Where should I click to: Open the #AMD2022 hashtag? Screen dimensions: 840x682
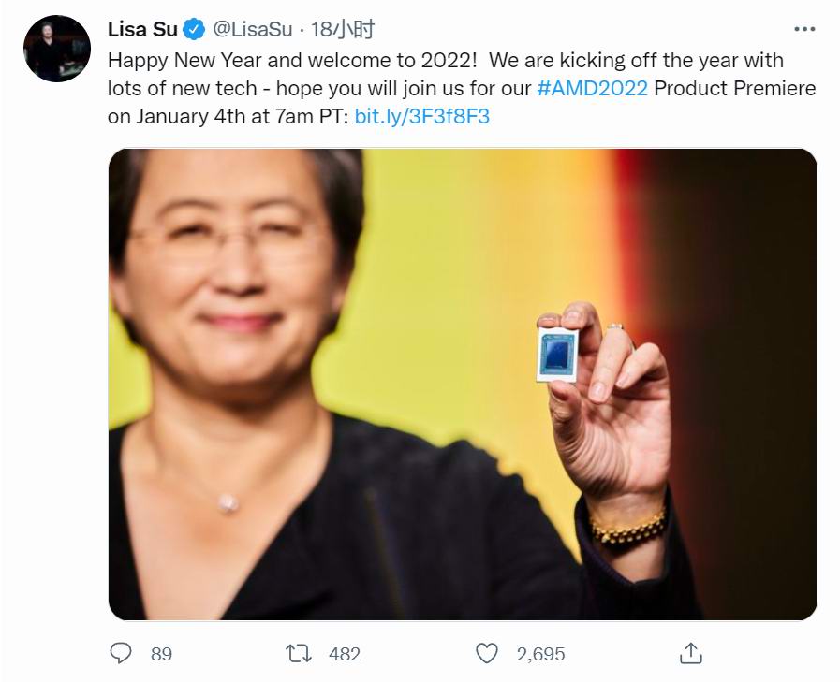click(593, 89)
